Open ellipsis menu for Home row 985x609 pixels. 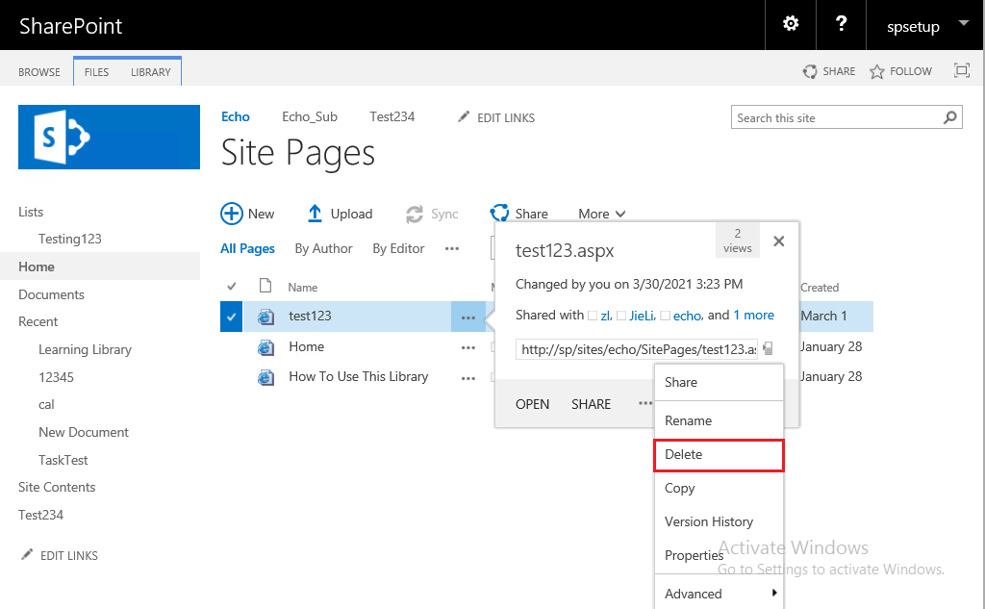coord(468,347)
